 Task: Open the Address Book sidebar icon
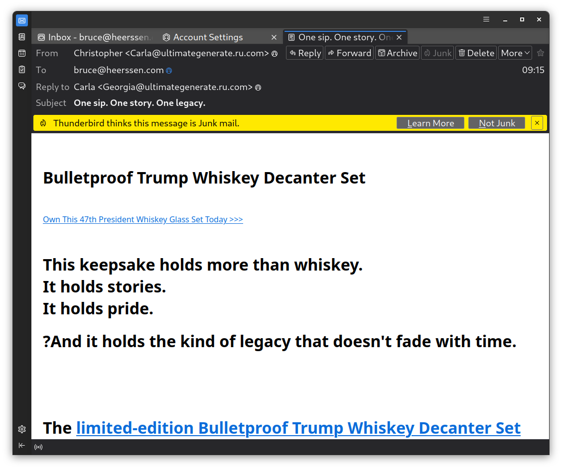pyautogui.click(x=22, y=37)
